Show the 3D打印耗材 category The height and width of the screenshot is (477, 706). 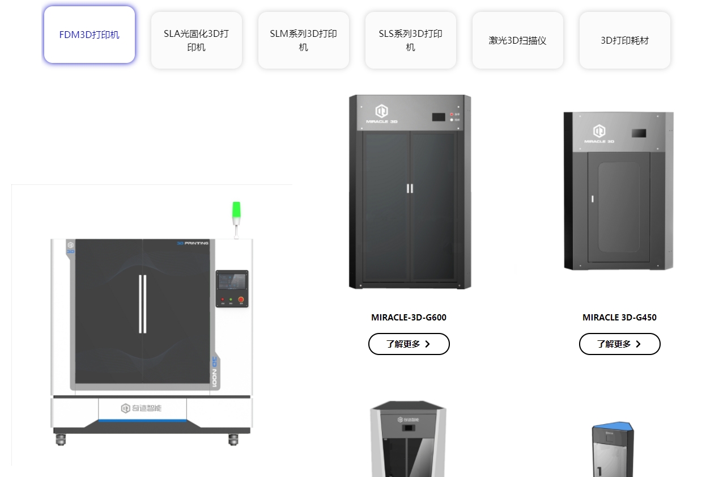point(625,40)
